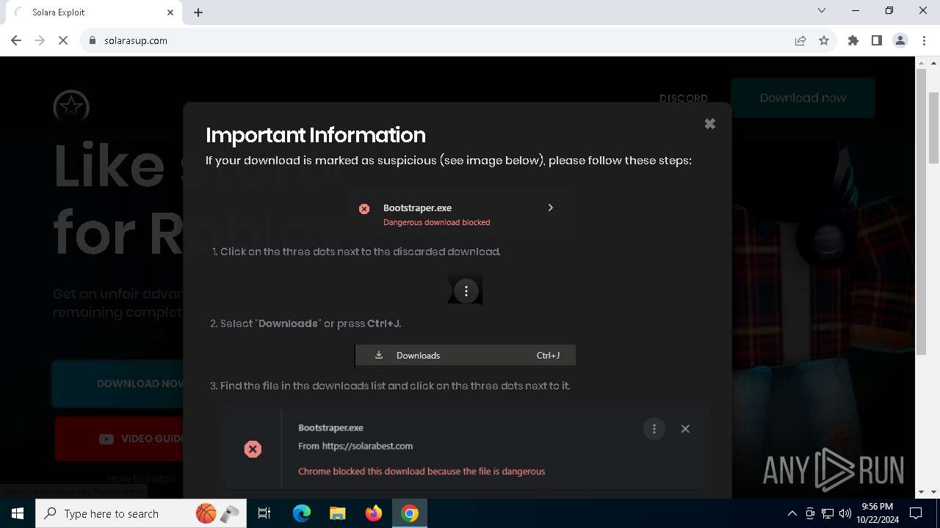
Task: Show hidden system tray icons
Action: point(792,513)
